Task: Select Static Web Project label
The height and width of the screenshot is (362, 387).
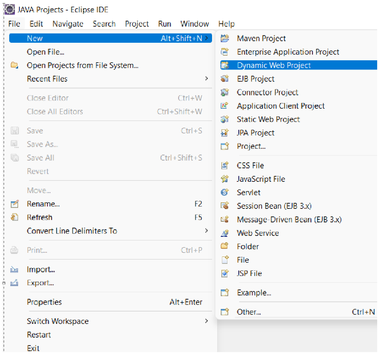Action: pyautogui.click(x=268, y=119)
